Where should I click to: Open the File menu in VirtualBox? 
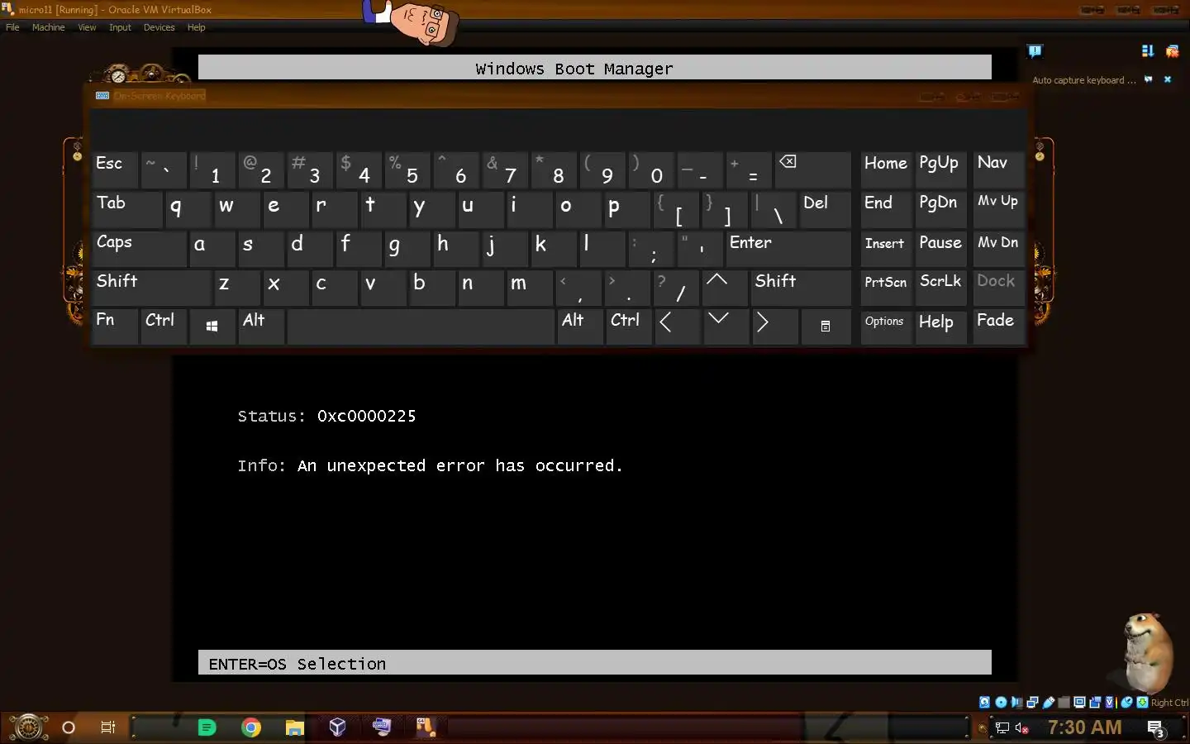coord(12,27)
